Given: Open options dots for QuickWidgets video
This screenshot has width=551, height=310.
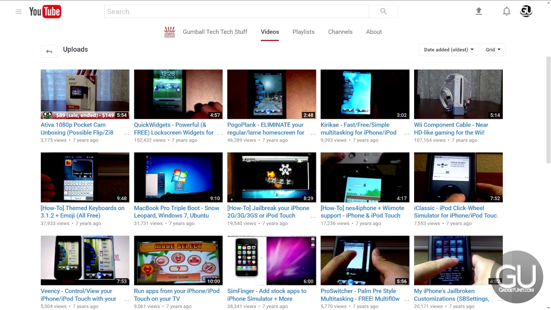Looking at the screenshot, I should coord(220,134).
